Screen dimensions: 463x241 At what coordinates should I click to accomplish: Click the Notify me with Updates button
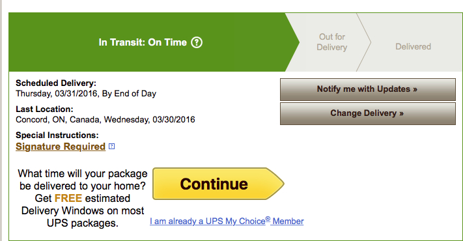[368, 89]
